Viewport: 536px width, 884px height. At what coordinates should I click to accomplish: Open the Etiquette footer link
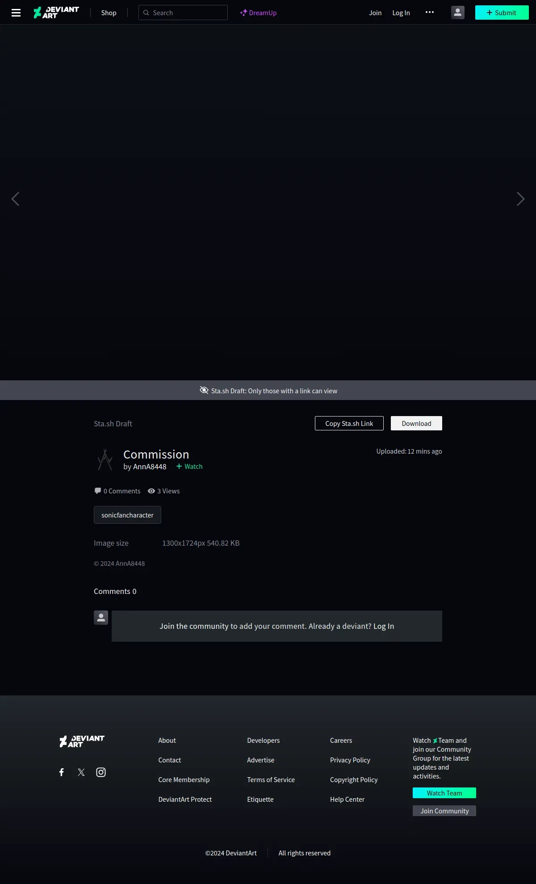pos(260,800)
